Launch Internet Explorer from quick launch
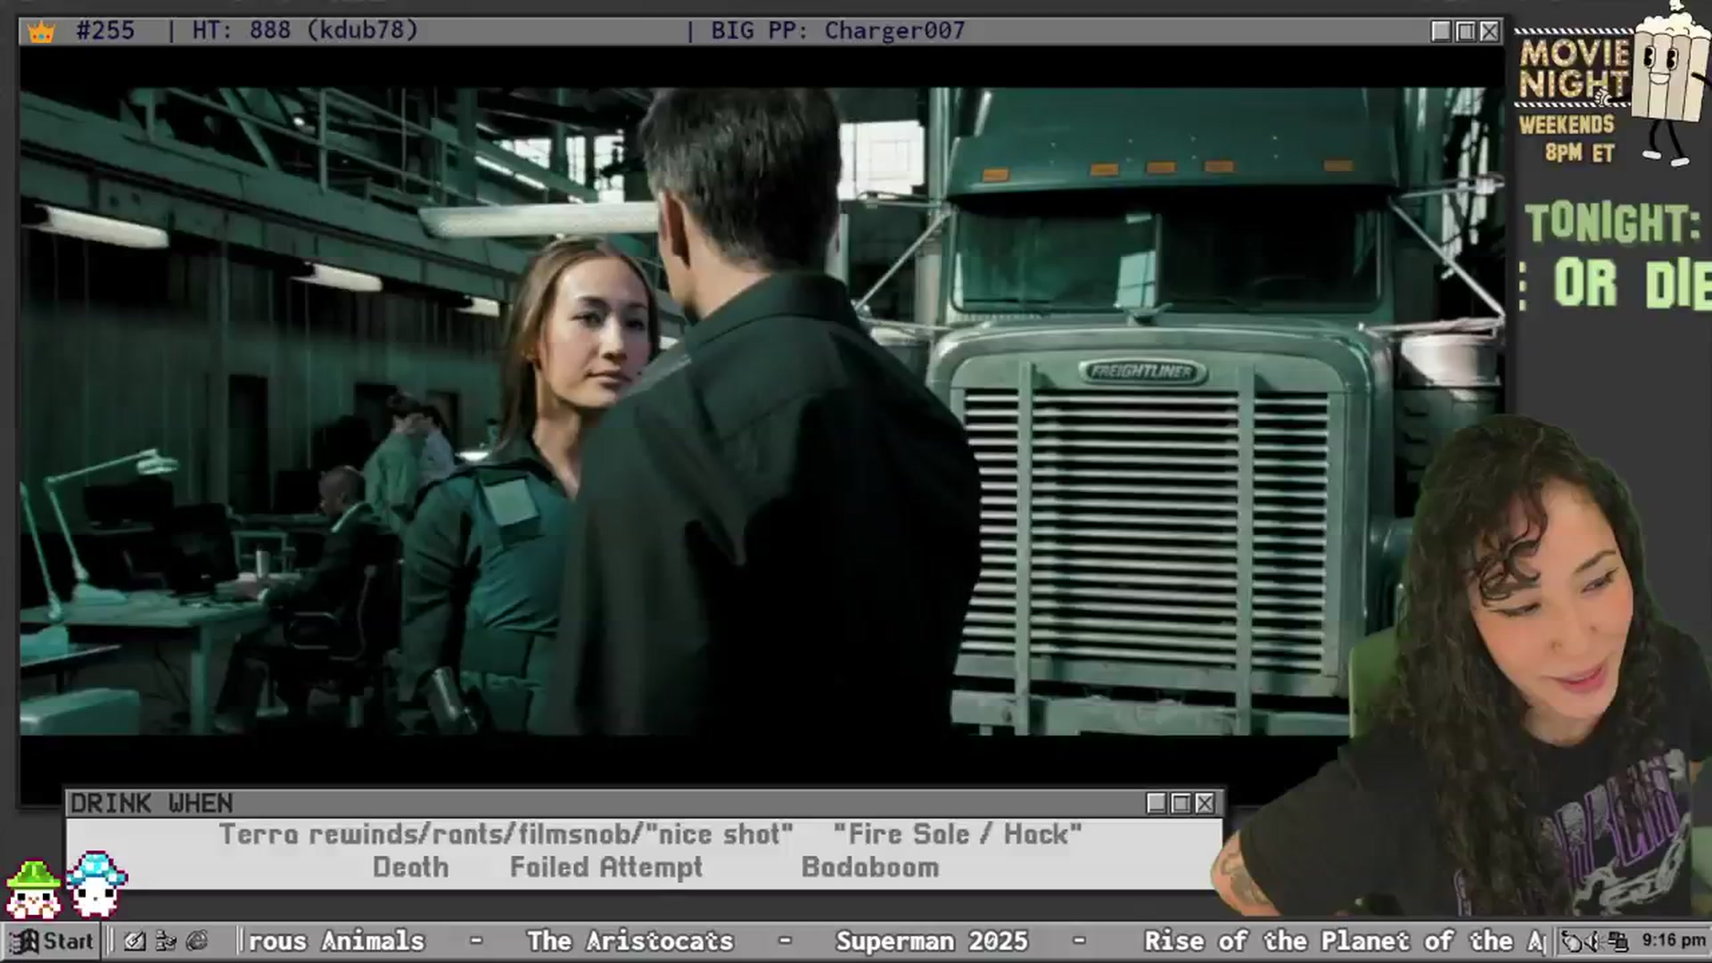The width and height of the screenshot is (1712, 963). [x=197, y=941]
